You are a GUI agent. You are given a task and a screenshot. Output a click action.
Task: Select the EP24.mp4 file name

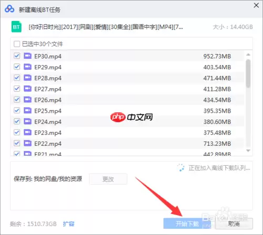pyautogui.click(x=48, y=122)
